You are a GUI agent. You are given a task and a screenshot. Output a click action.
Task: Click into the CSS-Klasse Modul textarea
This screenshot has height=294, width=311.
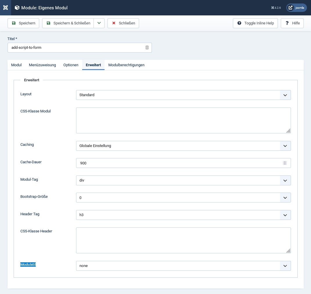[183, 120]
